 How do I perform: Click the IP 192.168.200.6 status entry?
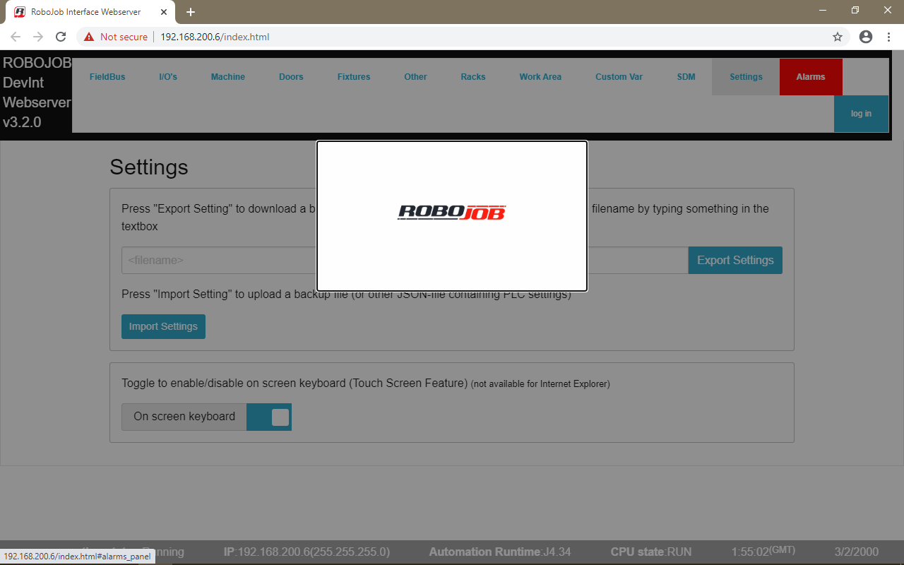point(307,552)
